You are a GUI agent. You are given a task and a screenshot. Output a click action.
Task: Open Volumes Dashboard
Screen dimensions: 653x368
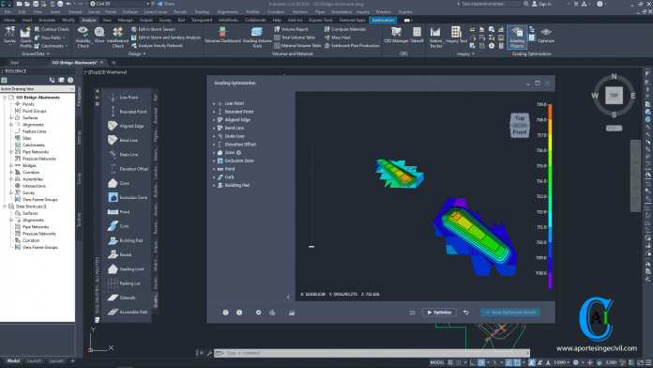coord(222,35)
